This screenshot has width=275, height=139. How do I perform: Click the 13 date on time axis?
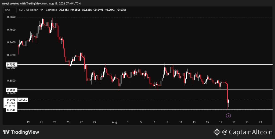point(194,122)
